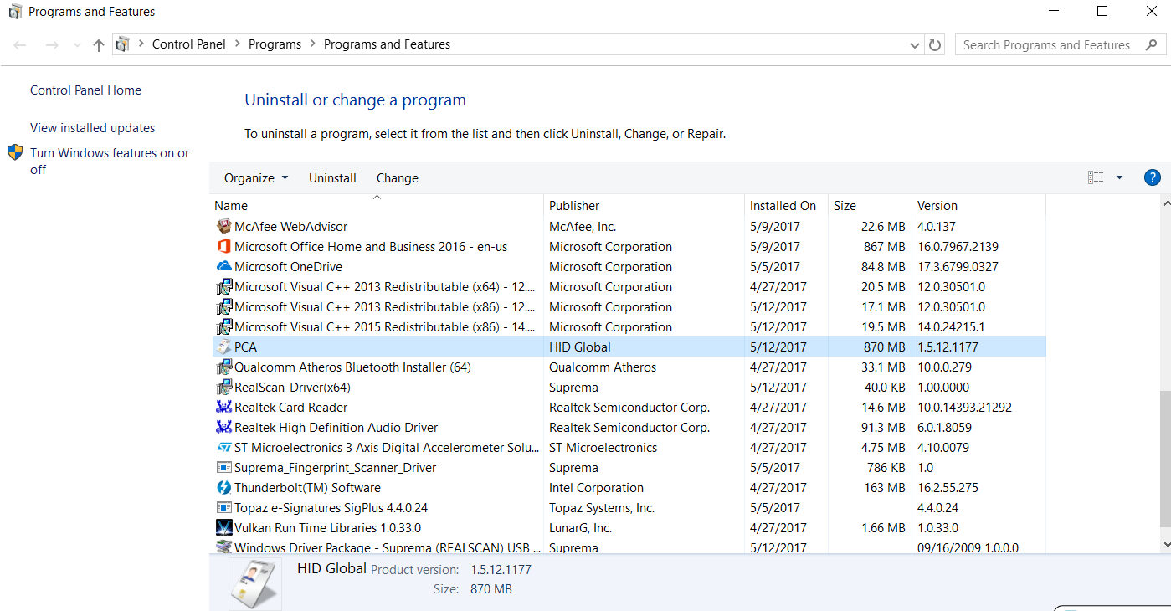Click the Back navigation arrow
1171x611 pixels.
20,45
